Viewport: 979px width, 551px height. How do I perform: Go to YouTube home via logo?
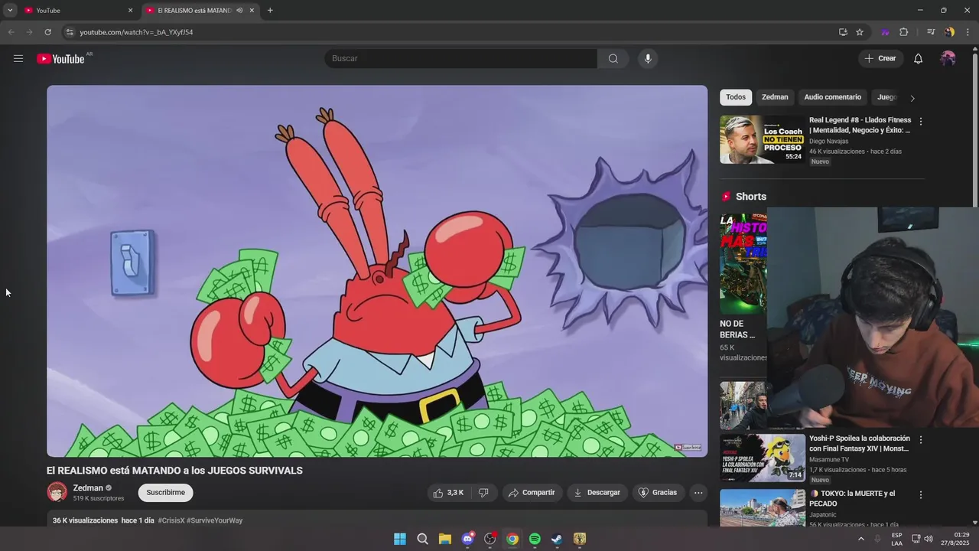[x=60, y=59]
